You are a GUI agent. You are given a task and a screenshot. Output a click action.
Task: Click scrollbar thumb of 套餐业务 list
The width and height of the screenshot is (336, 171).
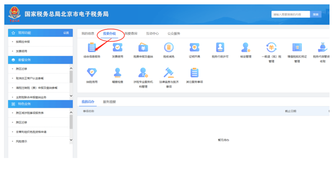tap(71, 77)
